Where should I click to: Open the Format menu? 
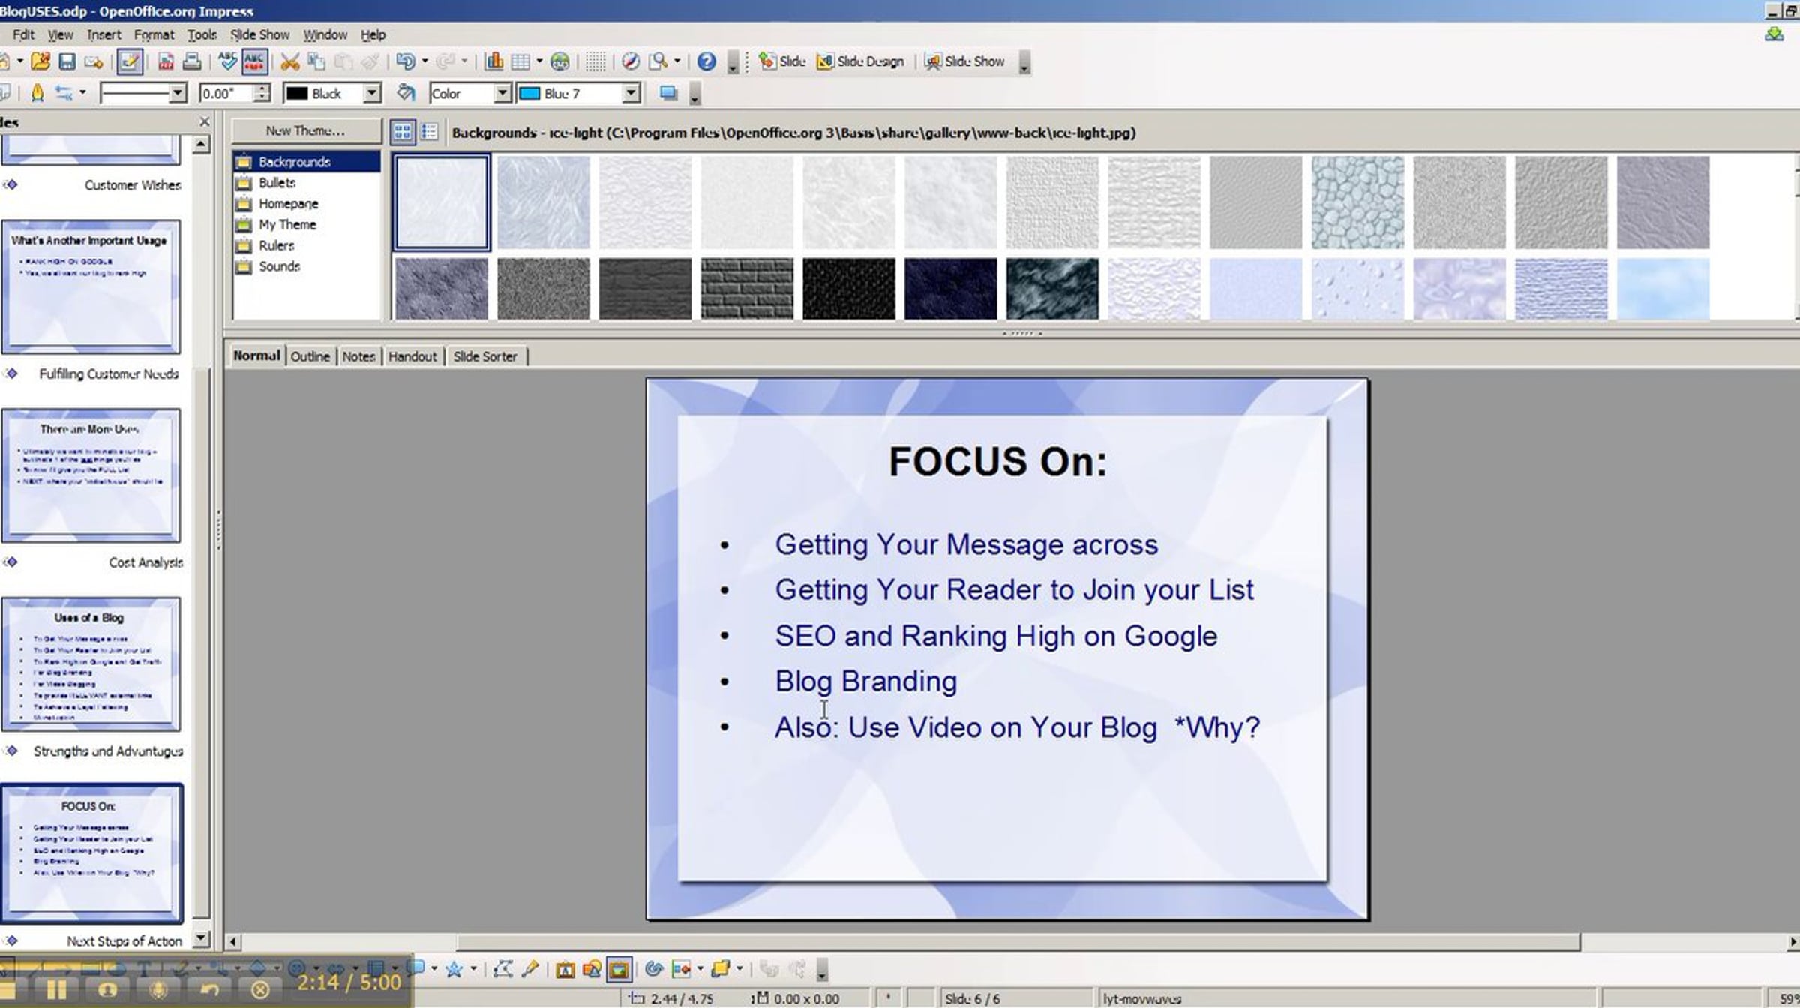[154, 34]
